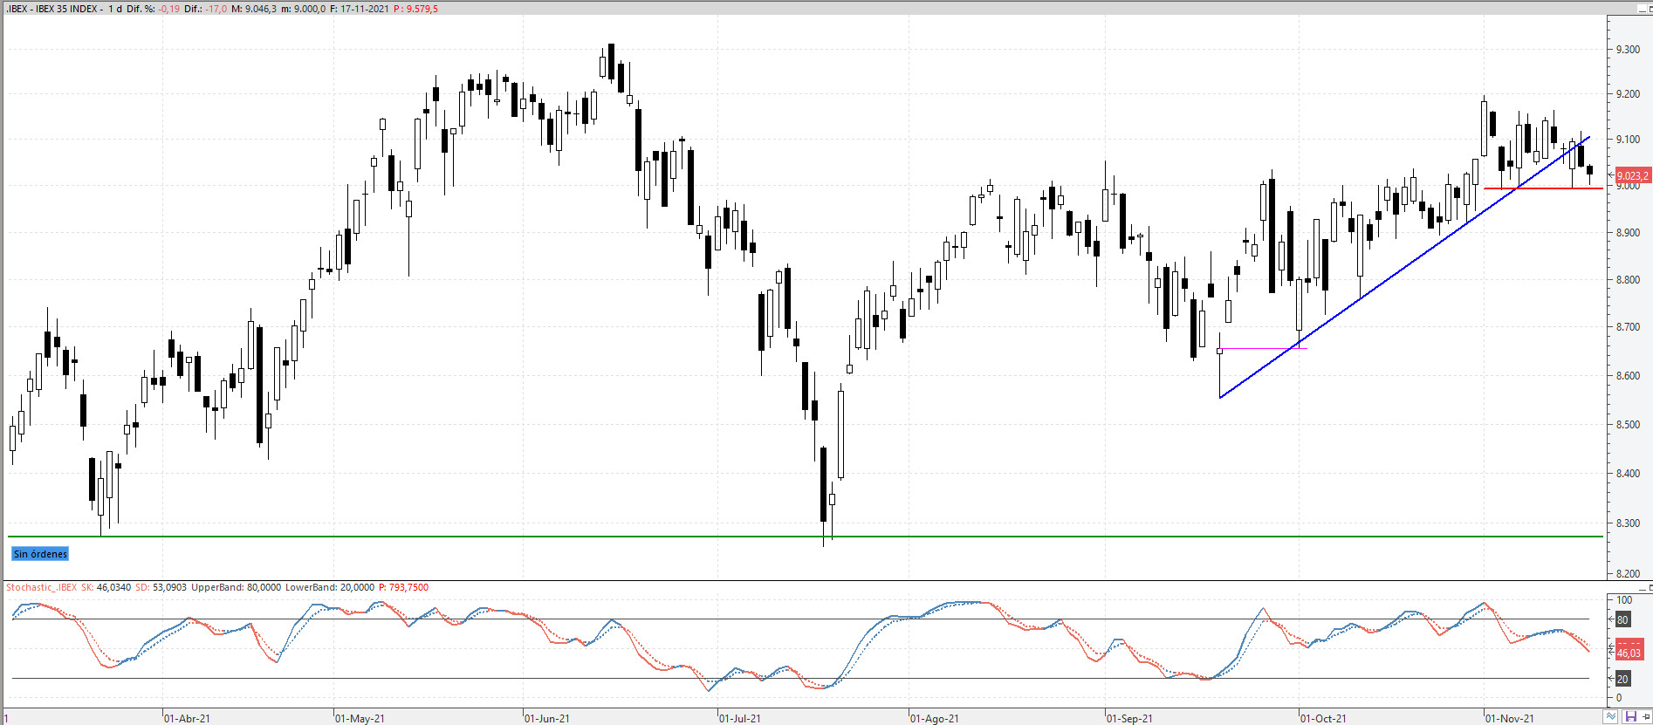Click the 9.200 price axis label

(x=1628, y=94)
